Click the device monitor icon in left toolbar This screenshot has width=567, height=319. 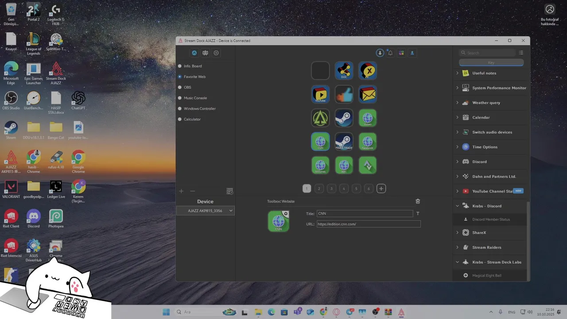tap(205, 53)
